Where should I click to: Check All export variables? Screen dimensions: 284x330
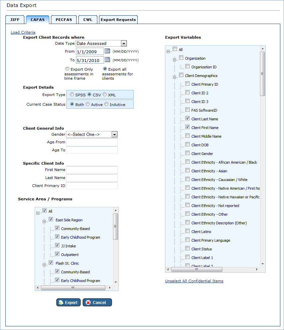point(175,49)
